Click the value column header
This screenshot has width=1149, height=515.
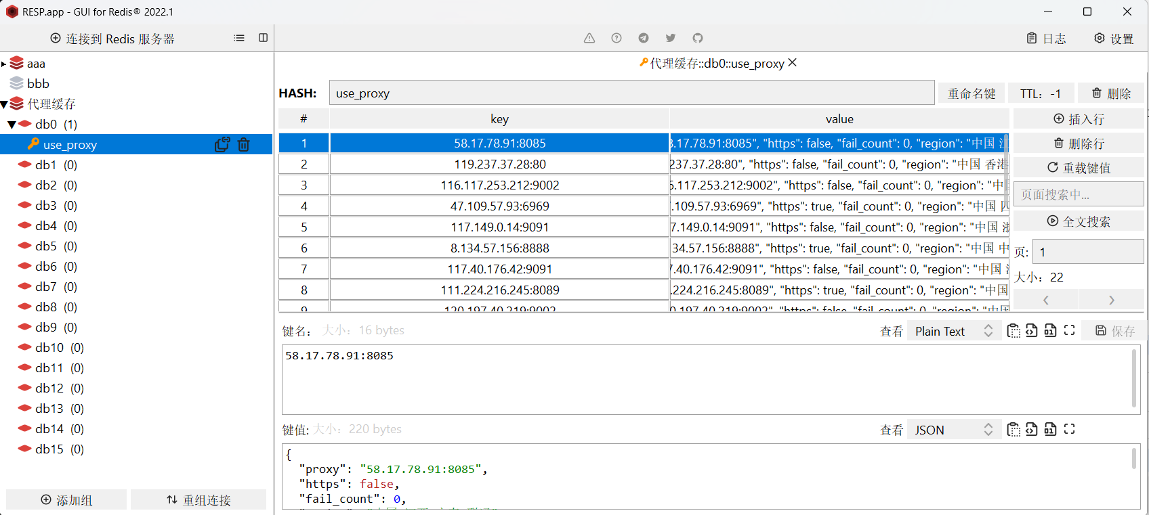(839, 119)
